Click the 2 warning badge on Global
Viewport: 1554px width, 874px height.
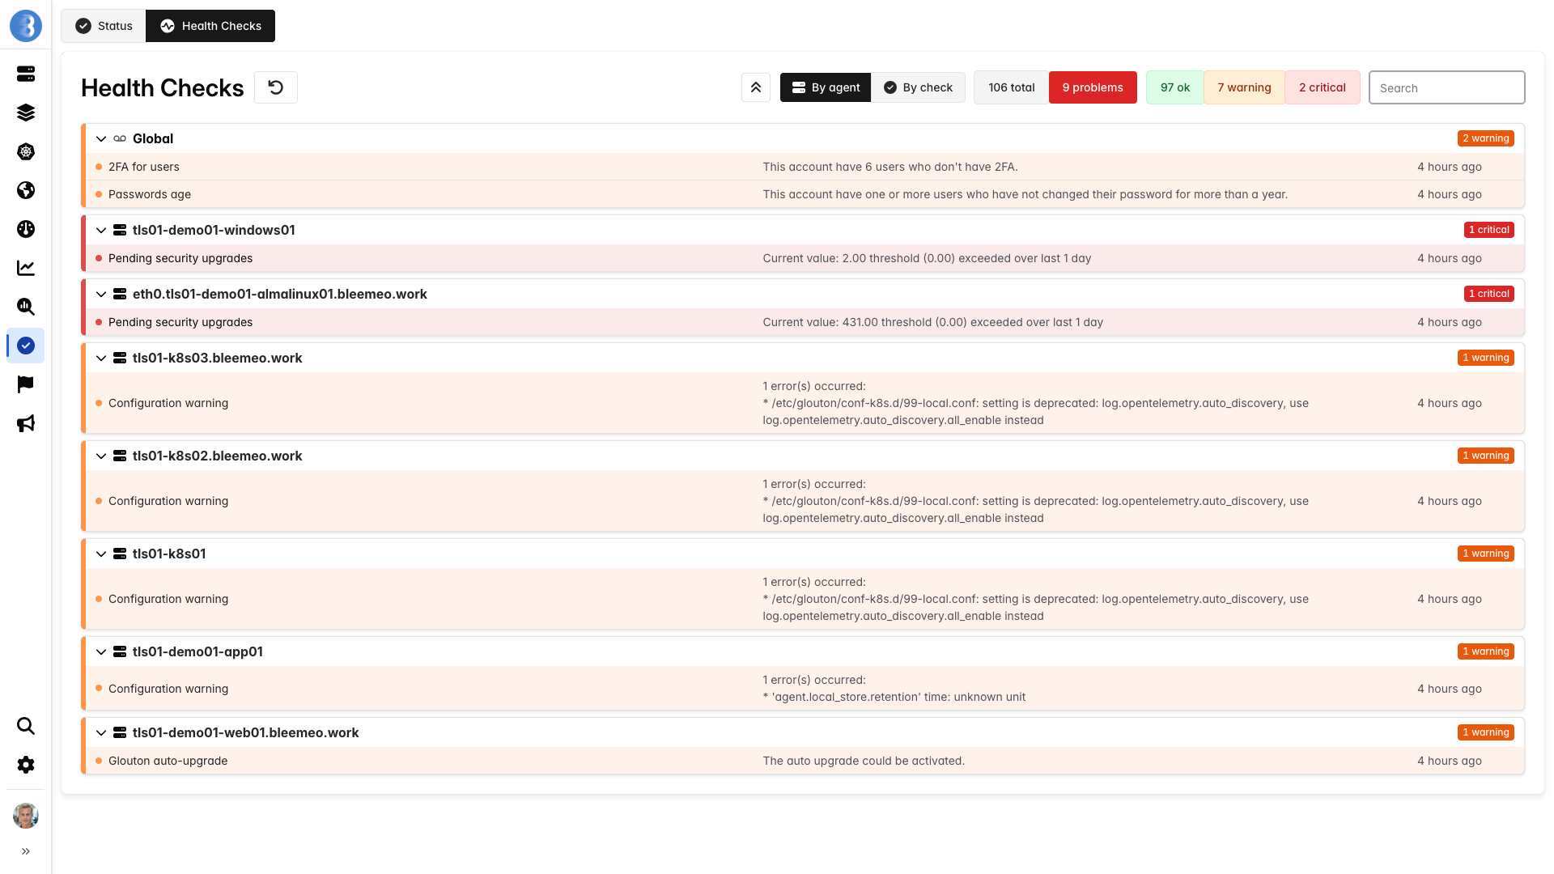tap(1486, 138)
